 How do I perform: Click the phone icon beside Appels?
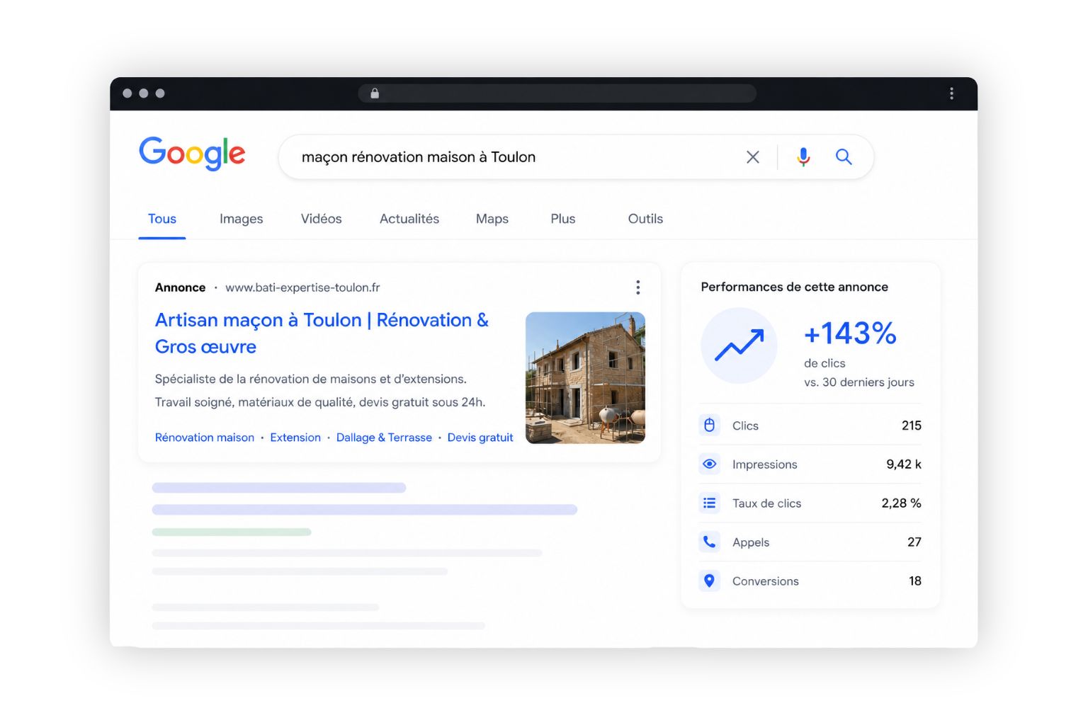pos(709,542)
